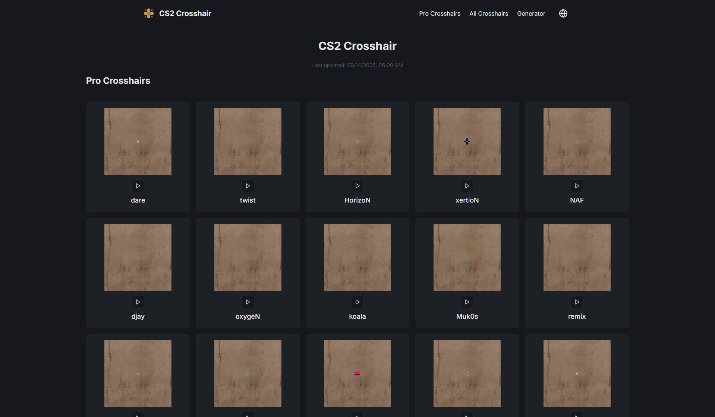The height and width of the screenshot is (417, 715).
Task: Open the language globe selector
Action: [563, 13]
